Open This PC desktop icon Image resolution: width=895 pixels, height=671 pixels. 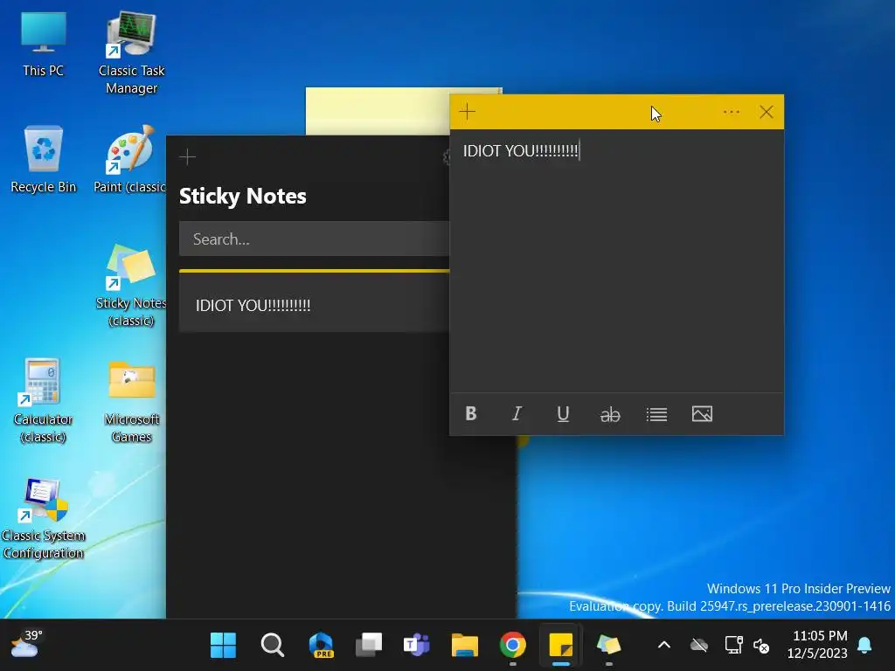[x=44, y=45]
